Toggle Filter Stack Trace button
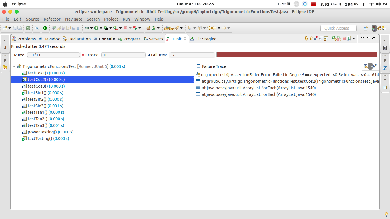 pos(370,66)
